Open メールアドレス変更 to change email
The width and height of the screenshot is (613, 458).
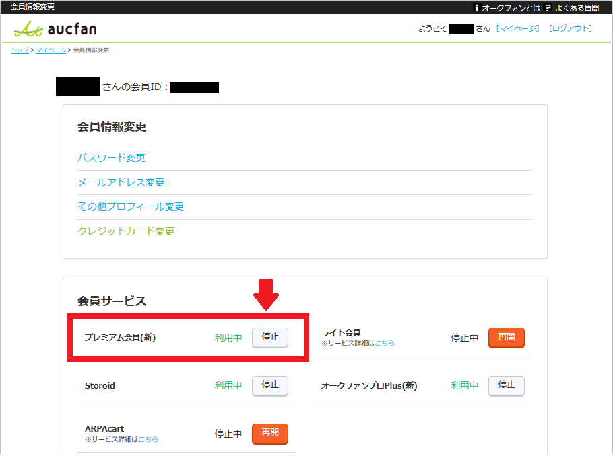point(122,182)
